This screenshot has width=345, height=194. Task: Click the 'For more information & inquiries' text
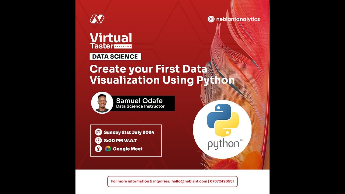coord(140,181)
